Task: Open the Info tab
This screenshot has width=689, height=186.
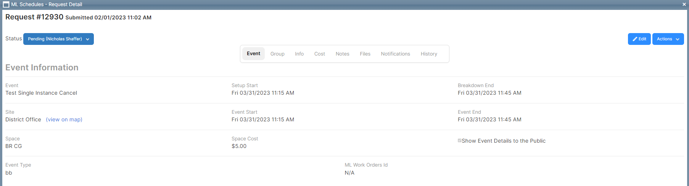Action: pyautogui.click(x=299, y=54)
